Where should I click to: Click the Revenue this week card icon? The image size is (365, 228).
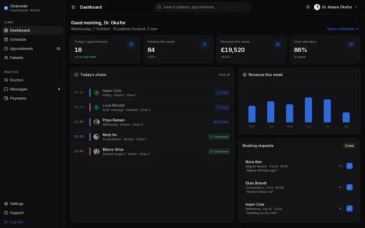(278, 44)
